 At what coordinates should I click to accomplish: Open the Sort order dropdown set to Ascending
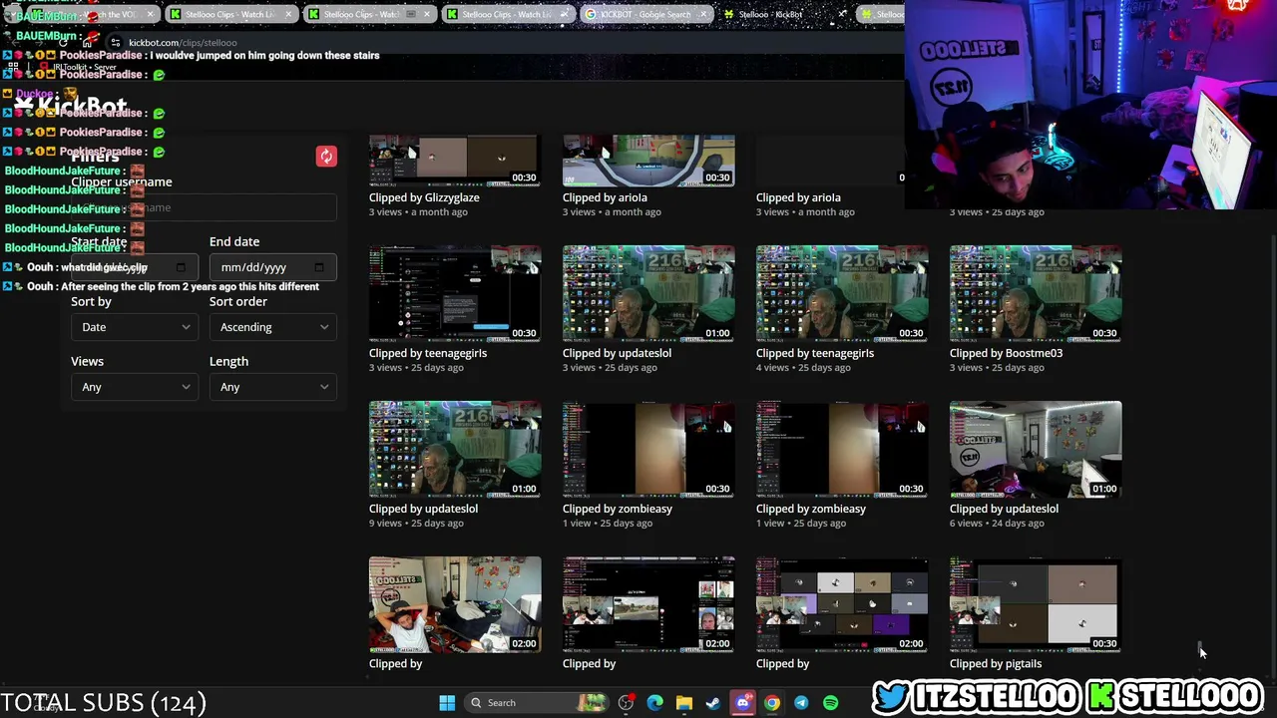[272, 327]
